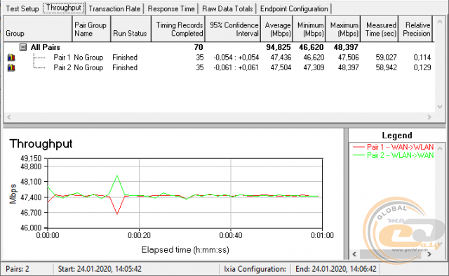Click the Legend panel heading
The height and width of the screenshot is (276, 449).
point(397,136)
